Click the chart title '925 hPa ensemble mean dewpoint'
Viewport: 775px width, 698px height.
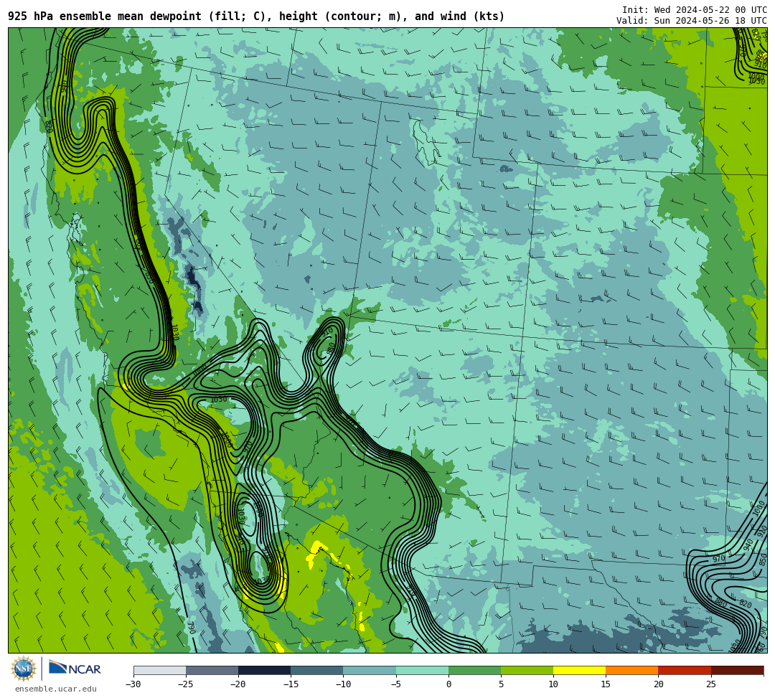click(105, 16)
